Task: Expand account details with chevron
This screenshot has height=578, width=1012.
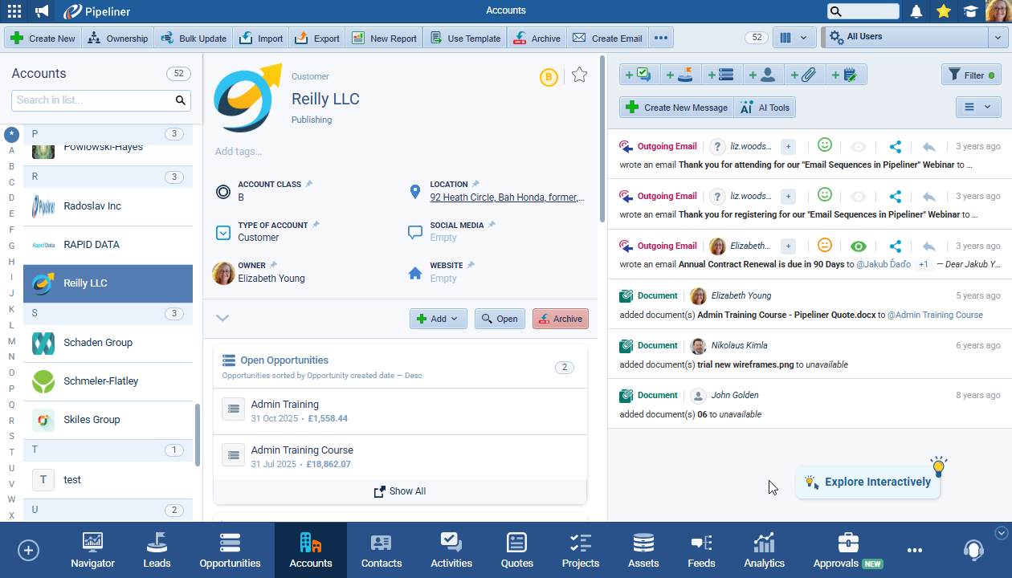Action: pos(222,318)
